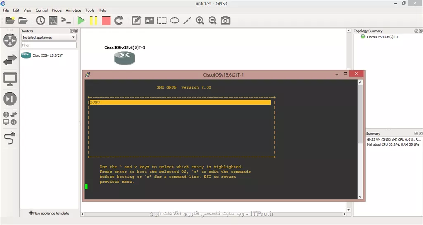Open PuTTY console window system menu icon
The image size is (423, 225).
click(88, 74)
